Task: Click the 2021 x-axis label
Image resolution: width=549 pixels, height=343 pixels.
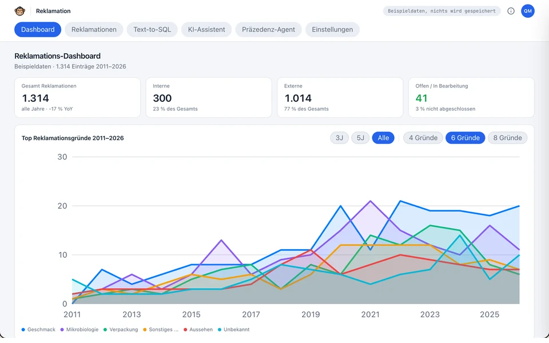Action: 370,314
